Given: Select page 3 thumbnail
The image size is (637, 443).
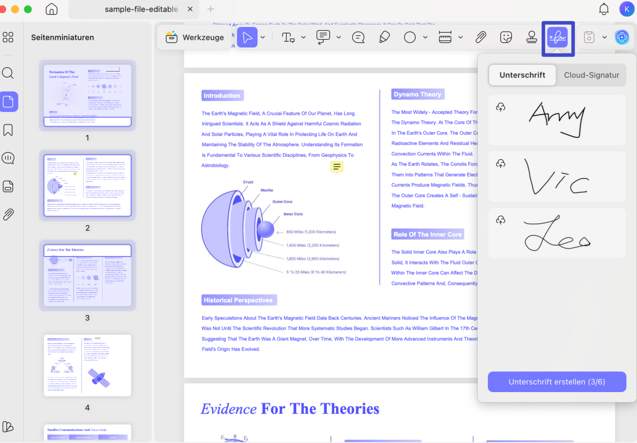Looking at the screenshot, I should (x=87, y=275).
